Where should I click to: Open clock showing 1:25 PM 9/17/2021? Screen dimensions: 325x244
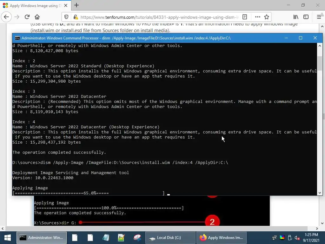(311, 238)
